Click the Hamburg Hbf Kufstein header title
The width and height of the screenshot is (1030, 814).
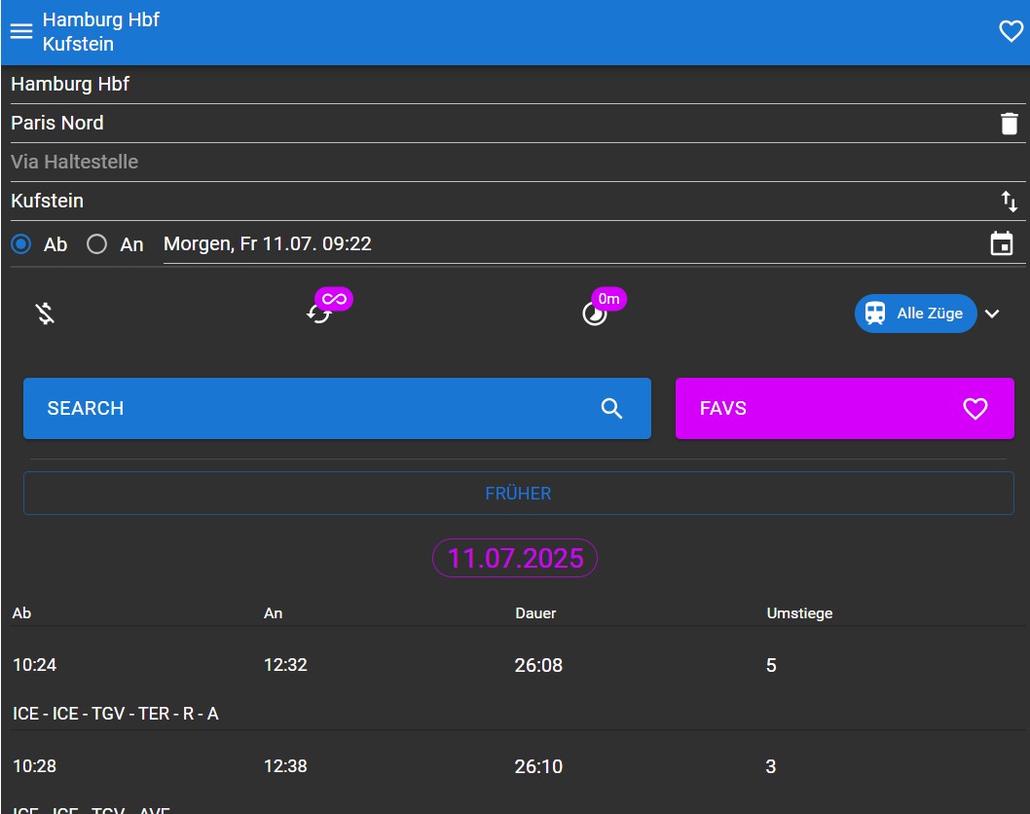100,31
